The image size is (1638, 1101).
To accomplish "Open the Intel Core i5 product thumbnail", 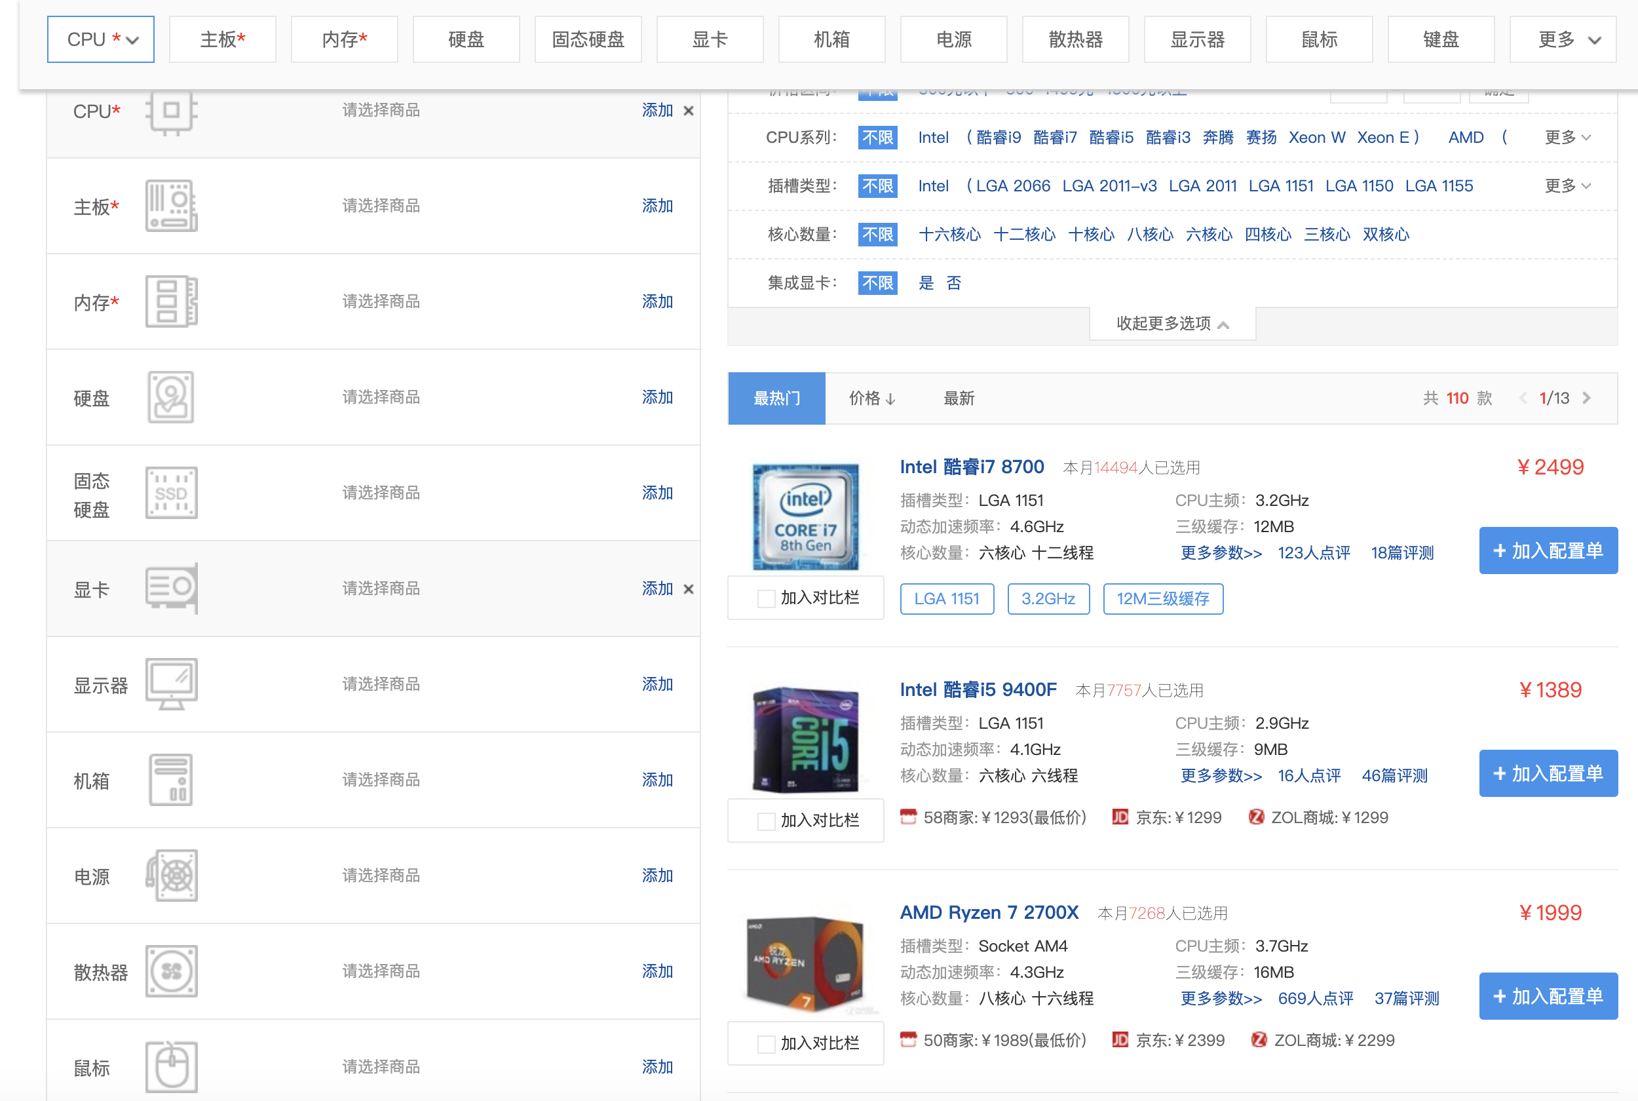I will 805,739.
